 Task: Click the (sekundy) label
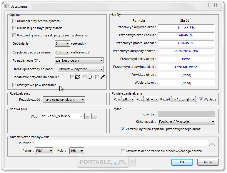pos(78,43)
